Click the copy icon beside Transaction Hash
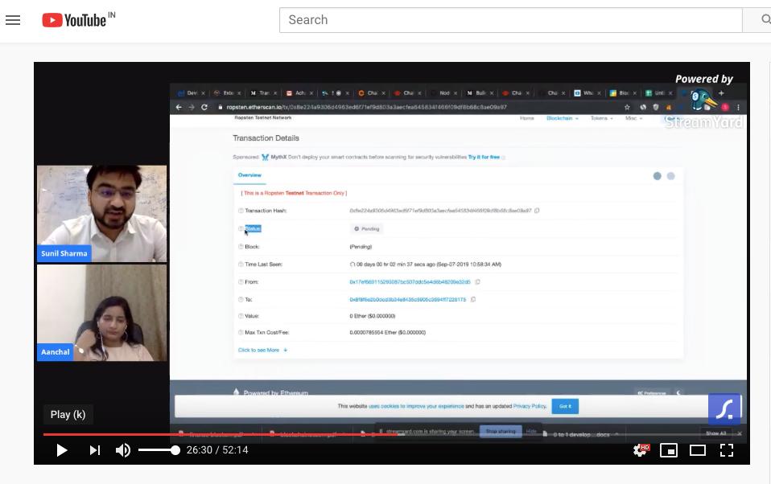This screenshot has height=484, width=771. click(x=537, y=211)
